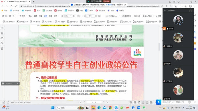Stop screen sharing with red button
This screenshot has width=198, height=111.
(107, 1)
